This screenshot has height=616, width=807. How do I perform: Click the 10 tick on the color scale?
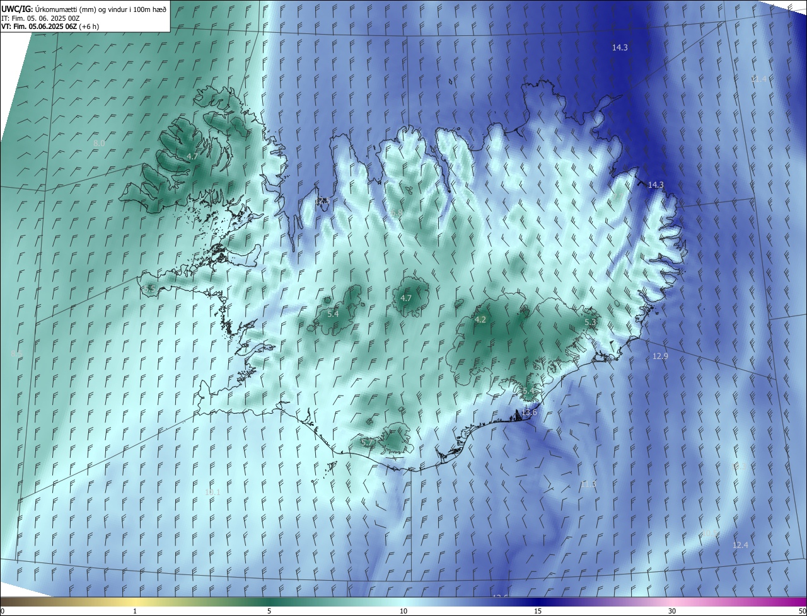coord(403,611)
